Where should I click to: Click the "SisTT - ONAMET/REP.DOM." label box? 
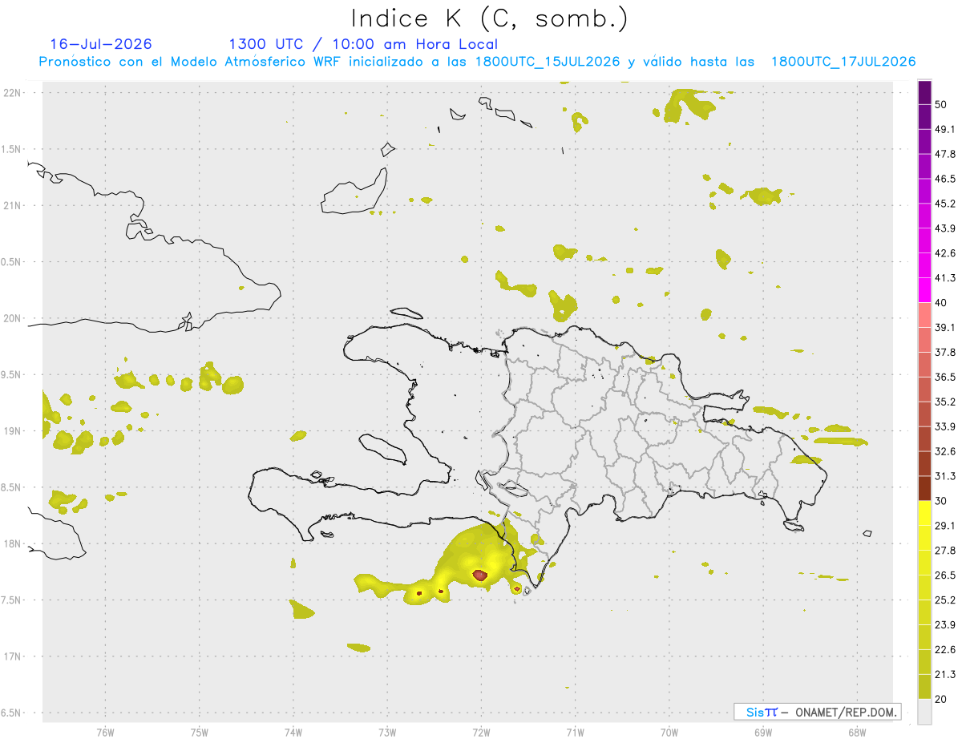click(817, 712)
